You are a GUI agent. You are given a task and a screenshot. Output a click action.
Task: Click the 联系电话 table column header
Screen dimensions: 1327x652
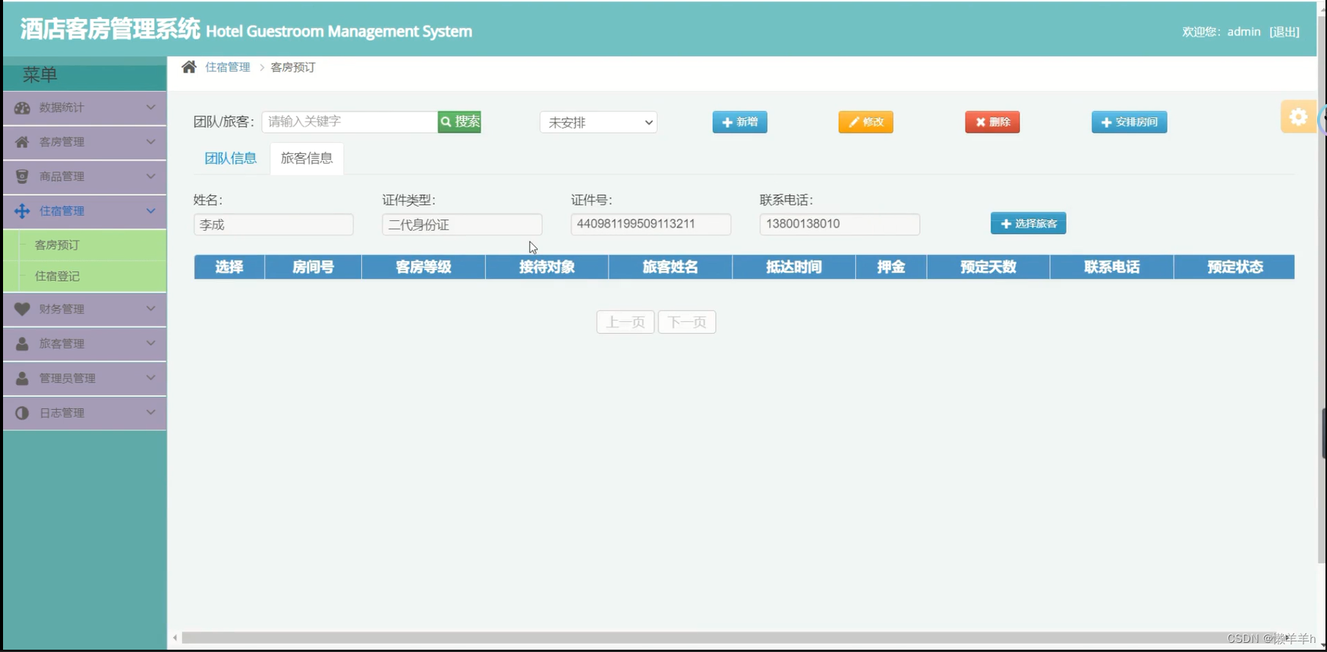pos(1112,267)
